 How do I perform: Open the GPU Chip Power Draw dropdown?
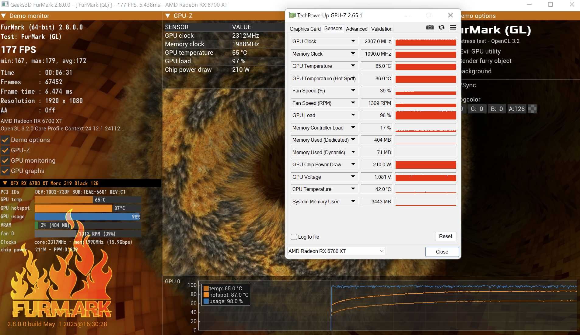pyautogui.click(x=353, y=164)
